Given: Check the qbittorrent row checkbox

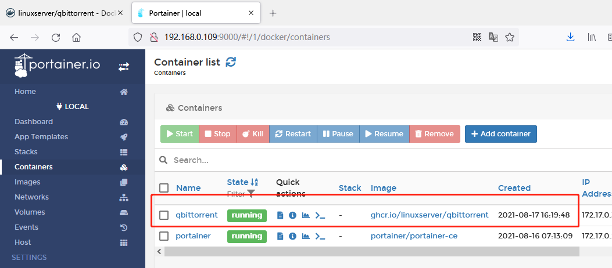Looking at the screenshot, I should [x=164, y=215].
